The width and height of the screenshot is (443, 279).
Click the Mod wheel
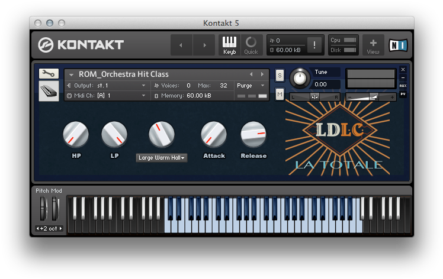(x=55, y=209)
